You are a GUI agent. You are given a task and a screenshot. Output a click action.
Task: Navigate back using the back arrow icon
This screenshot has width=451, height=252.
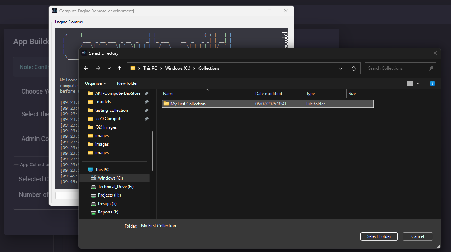[x=86, y=68]
